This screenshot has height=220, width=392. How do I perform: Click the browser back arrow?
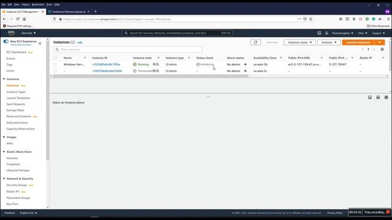4,19
